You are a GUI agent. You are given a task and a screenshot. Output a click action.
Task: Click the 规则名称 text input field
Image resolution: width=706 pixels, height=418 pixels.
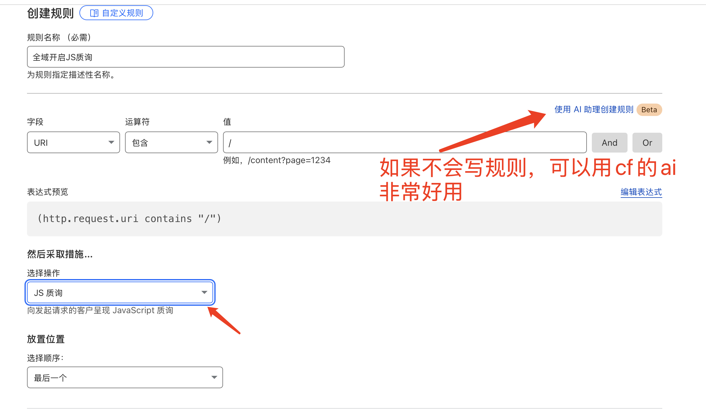(x=185, y=57)
